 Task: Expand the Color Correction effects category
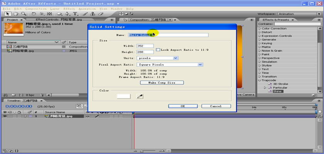pyautogui.click(x=260, y=28)
